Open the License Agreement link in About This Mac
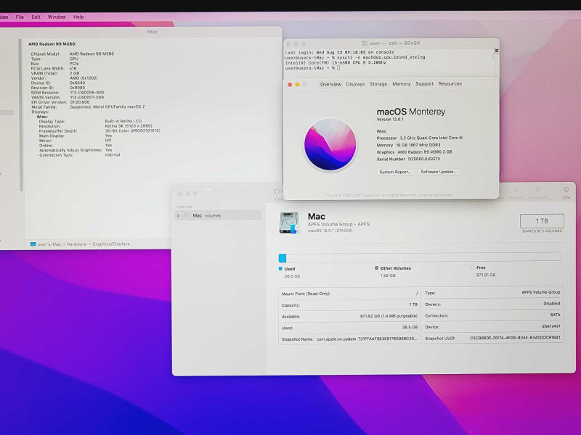This screenshot has height=435, width=581. [435, 195]
